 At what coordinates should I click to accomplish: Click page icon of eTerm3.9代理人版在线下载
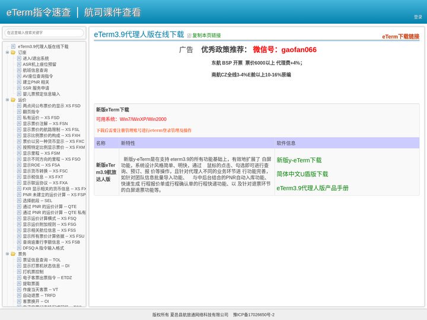click(x=13, y=47)
